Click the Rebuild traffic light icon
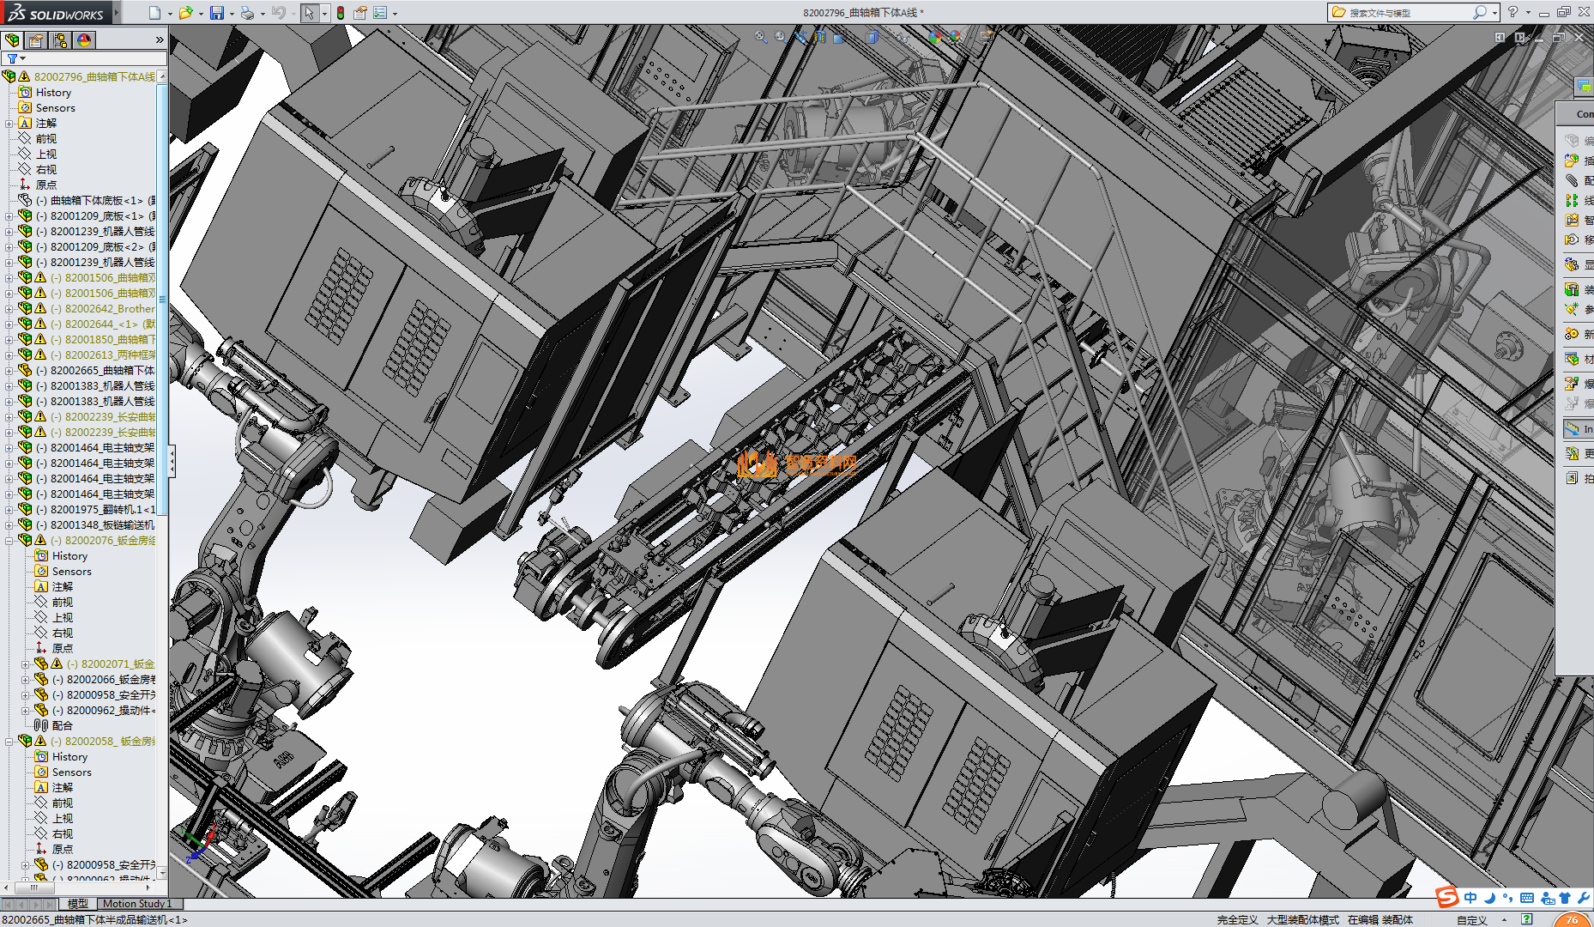The image size is (1594, 927). pos(341,13)
